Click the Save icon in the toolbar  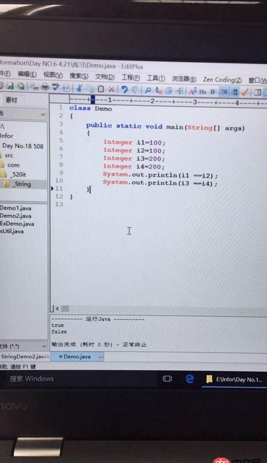point(10,85)
